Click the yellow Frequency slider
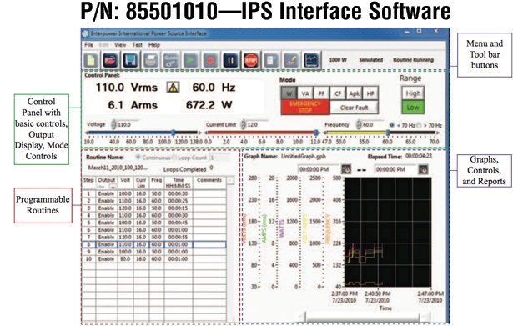This screenshot has height=326, width=513. (381, 133)
